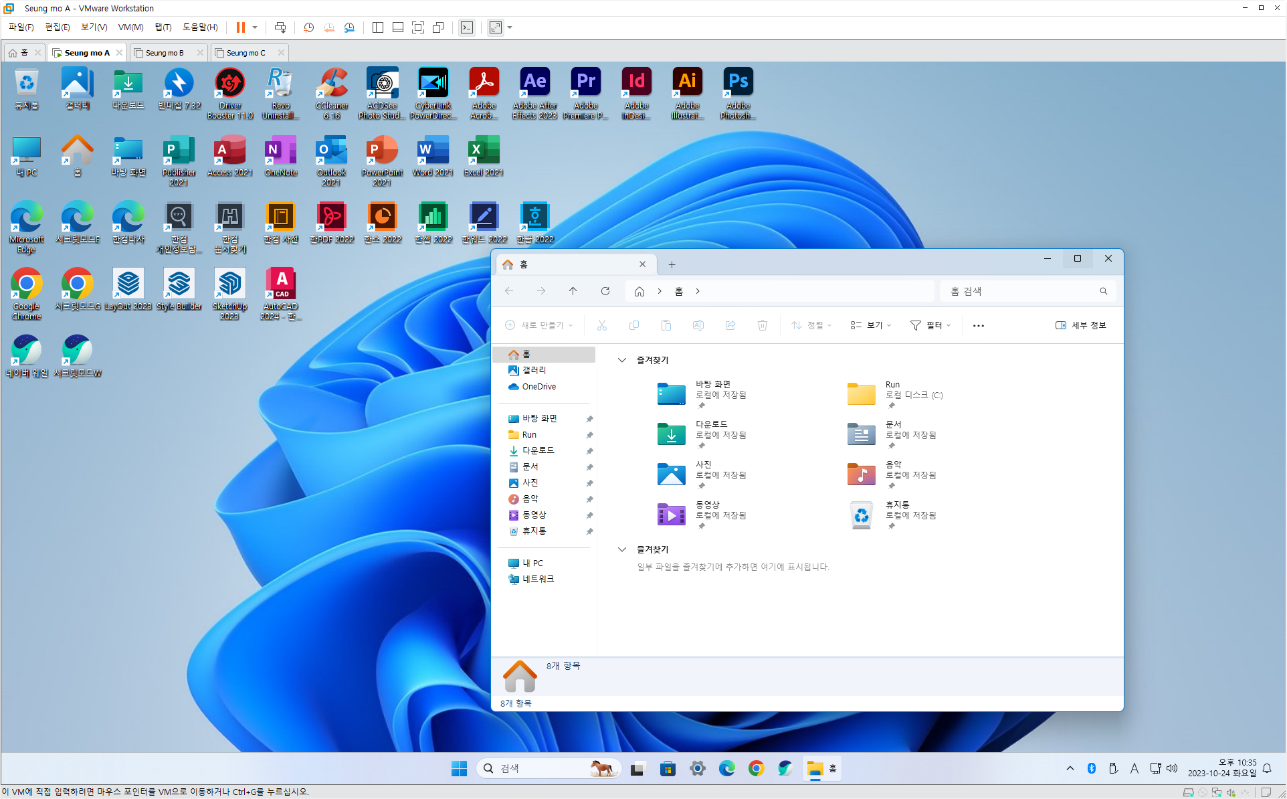The width and height of the screenshot is (1287, 799).
Task: Open the 보기 view dropdown in Explorer
Action: [870, 325]
